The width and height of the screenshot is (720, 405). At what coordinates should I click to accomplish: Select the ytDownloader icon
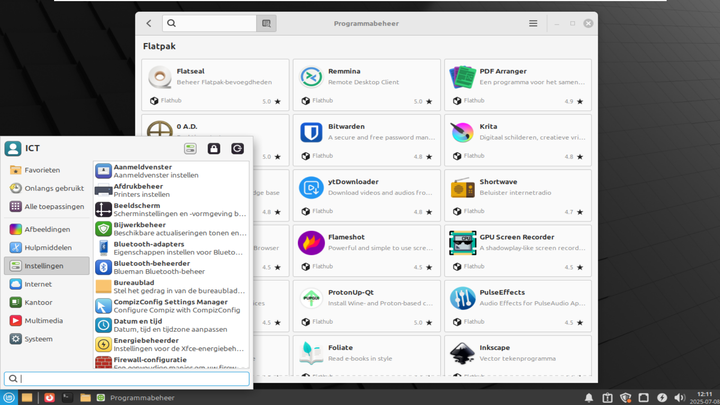[311, 187]
